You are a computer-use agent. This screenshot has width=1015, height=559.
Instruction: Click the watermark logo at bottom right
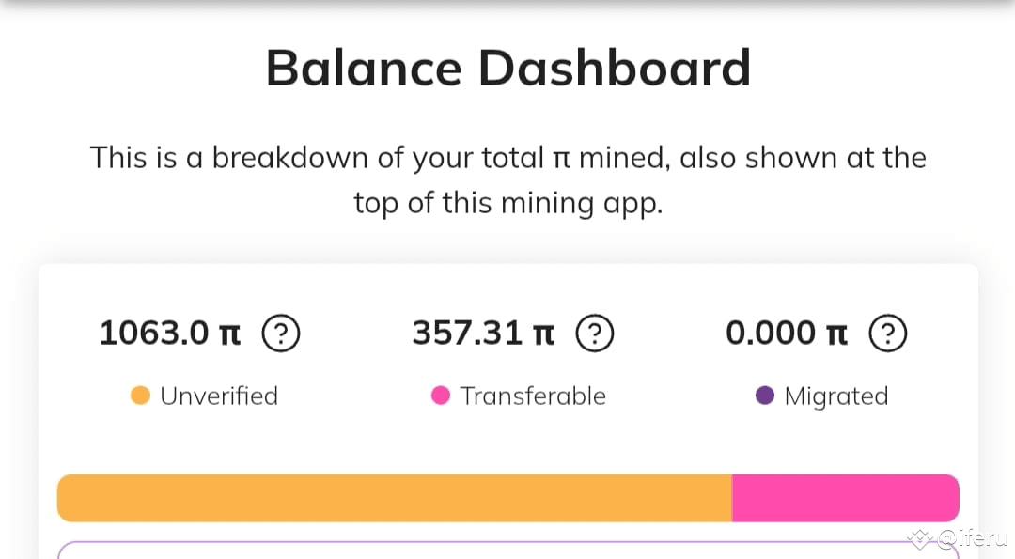[957, 537]
